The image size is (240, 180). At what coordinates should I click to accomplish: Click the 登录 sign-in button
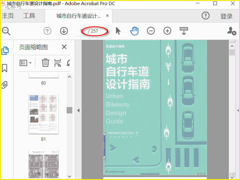click(226, 16)
